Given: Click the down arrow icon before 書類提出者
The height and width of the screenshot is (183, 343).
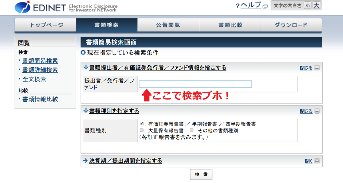Looking at the screenshot, I should (85, 68).
